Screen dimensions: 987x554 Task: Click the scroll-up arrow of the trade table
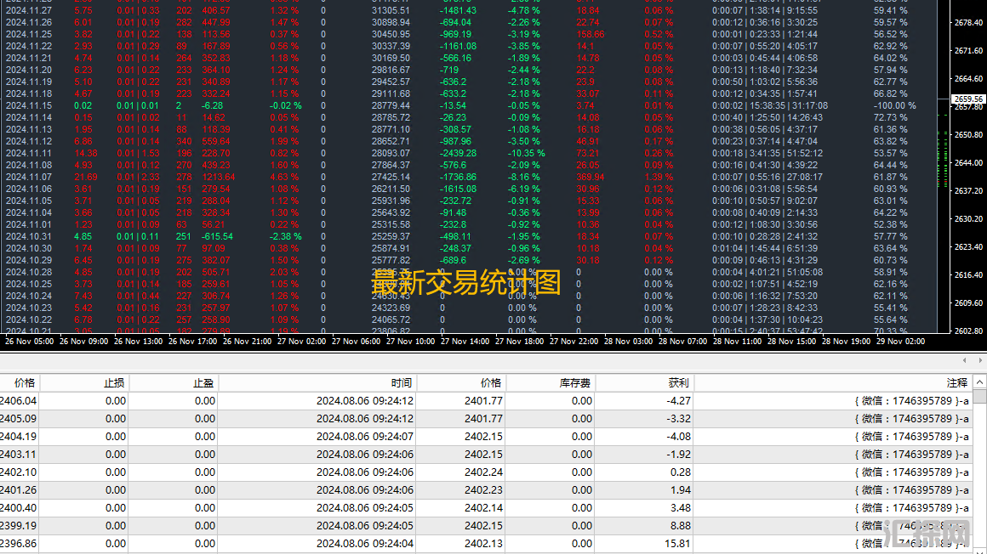pyautogui.click(x=979, y=383)
